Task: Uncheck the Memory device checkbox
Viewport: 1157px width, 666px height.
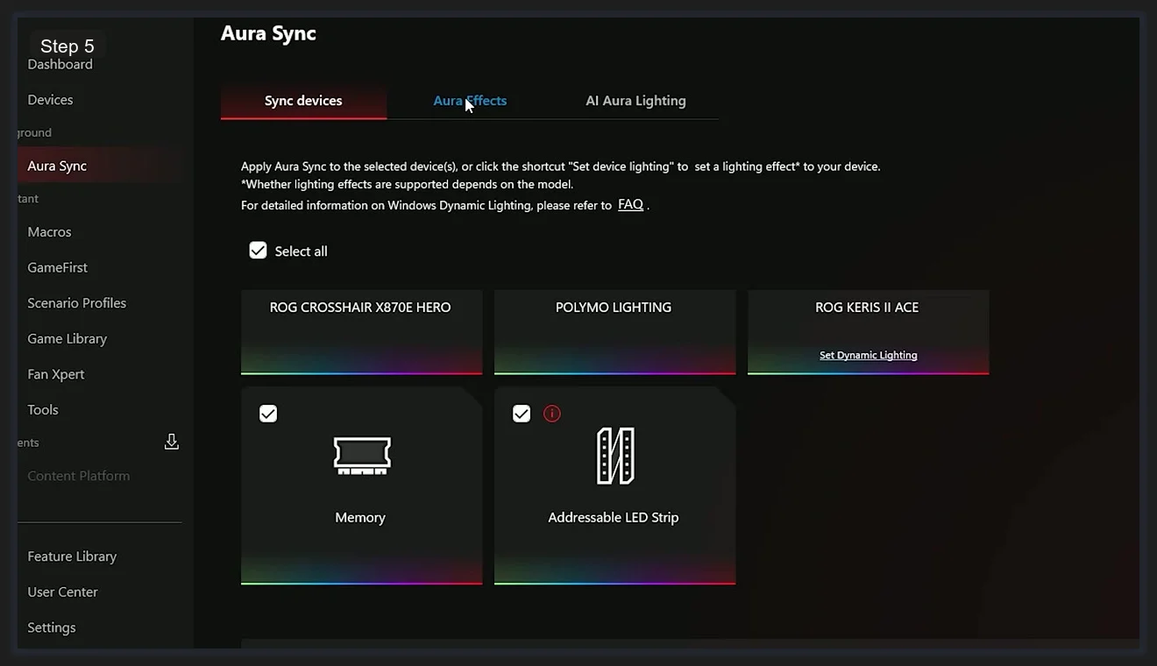Action: (268, 413)
